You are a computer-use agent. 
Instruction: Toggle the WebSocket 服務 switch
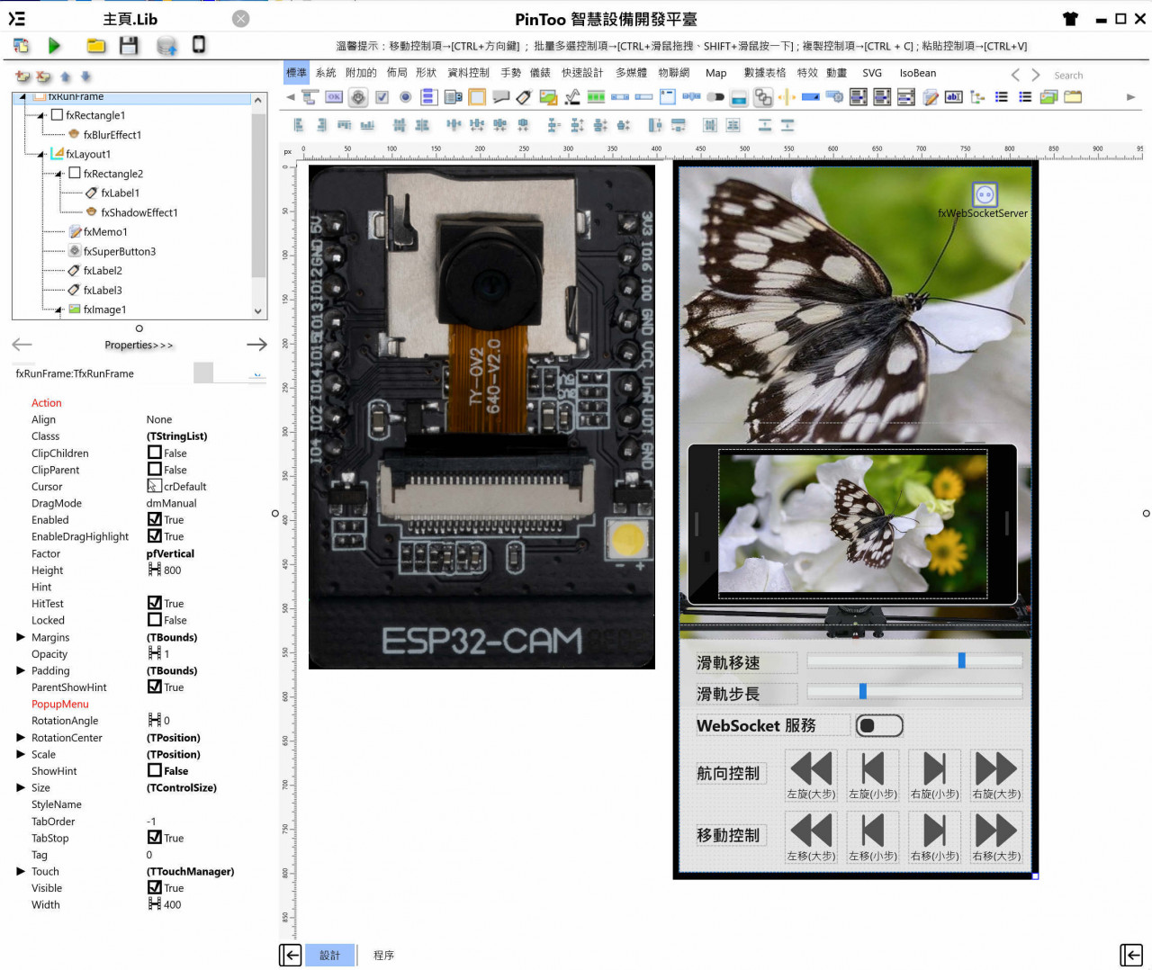[x=879, y=725]
